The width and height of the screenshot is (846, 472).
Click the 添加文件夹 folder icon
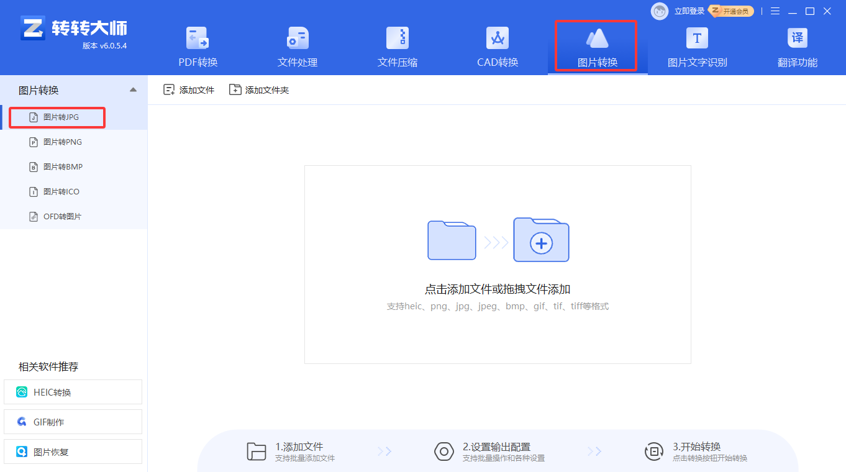point(235,90)
